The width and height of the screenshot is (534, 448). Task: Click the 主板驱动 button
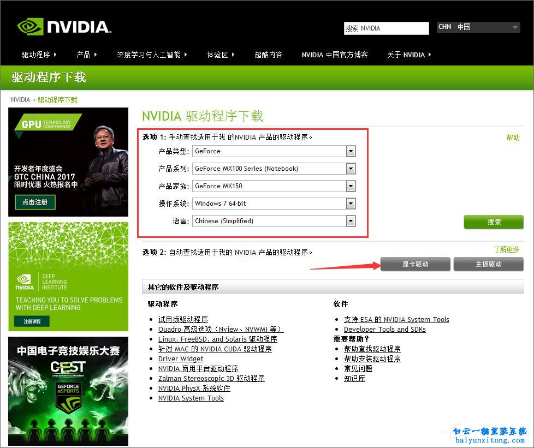click(x=488, y=264)
